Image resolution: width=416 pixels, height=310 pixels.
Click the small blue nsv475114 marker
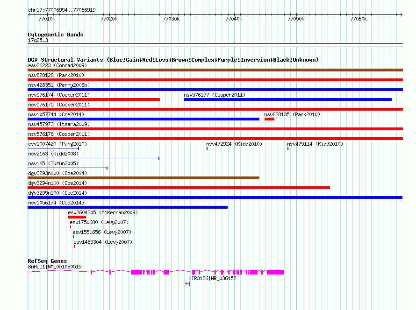click(x=288, y=148)
